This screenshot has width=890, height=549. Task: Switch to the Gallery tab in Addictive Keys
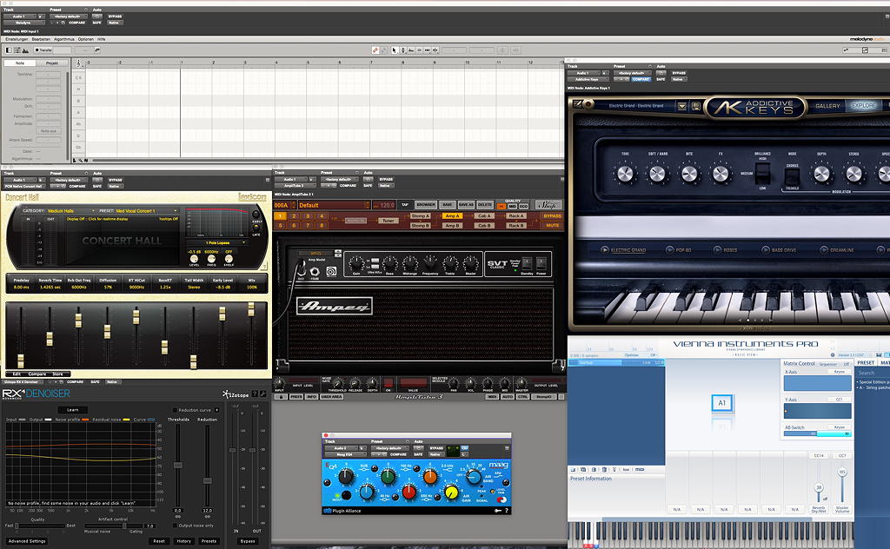point(827,106)
